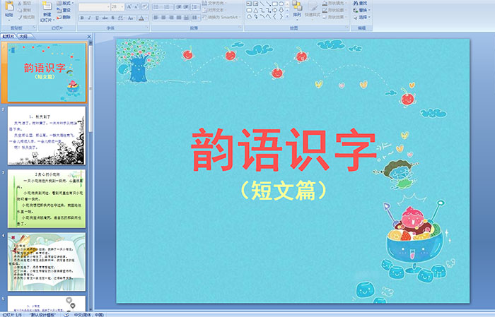Click the Distributed alignment icon
This screenshot has width=495, height=317.
[x=186, y=18]
